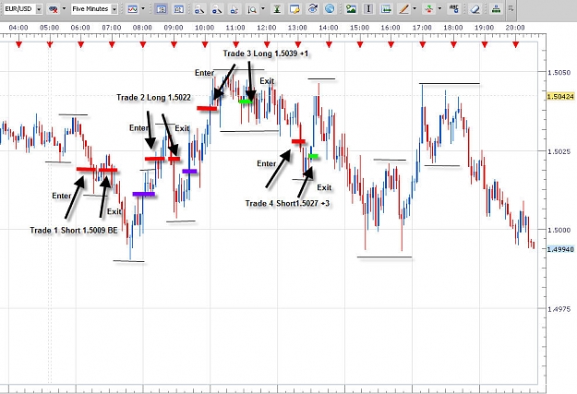Expand the pencil drawing tool dropdown arrow

pos(415,9)
